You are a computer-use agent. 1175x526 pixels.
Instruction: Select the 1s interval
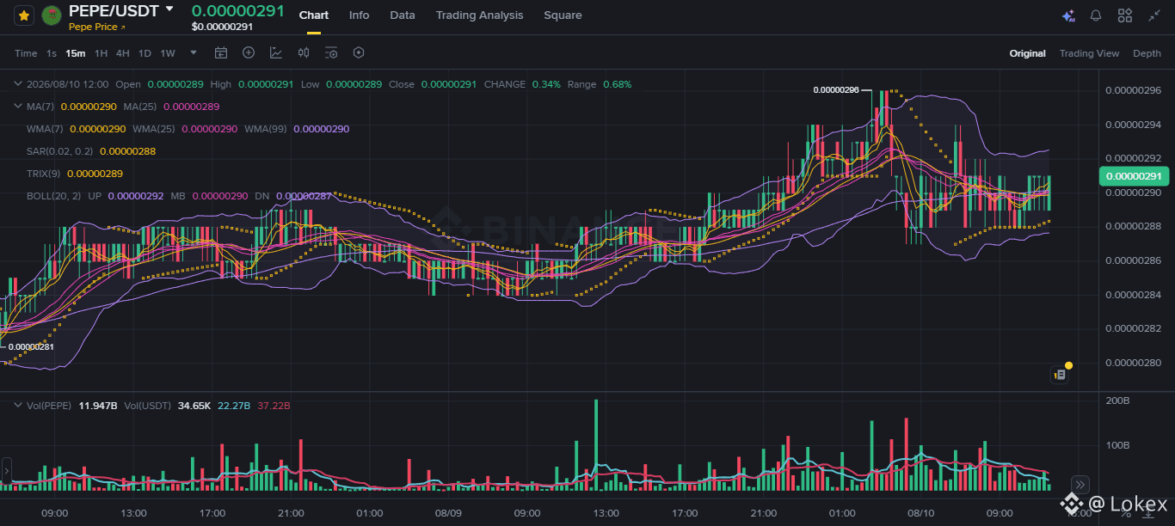tap(52, 53)
